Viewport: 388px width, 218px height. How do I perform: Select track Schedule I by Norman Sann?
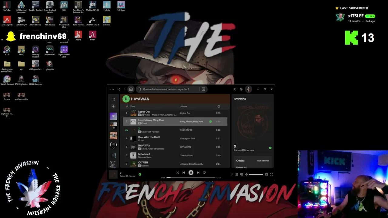point(175,156)
